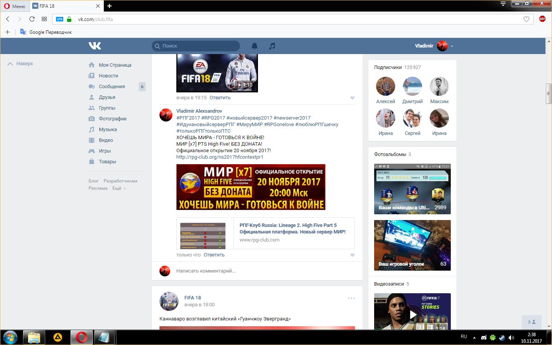Click the green padlock security icon
The height and width of the screenshot is (345, 552).
click(69, 19)
